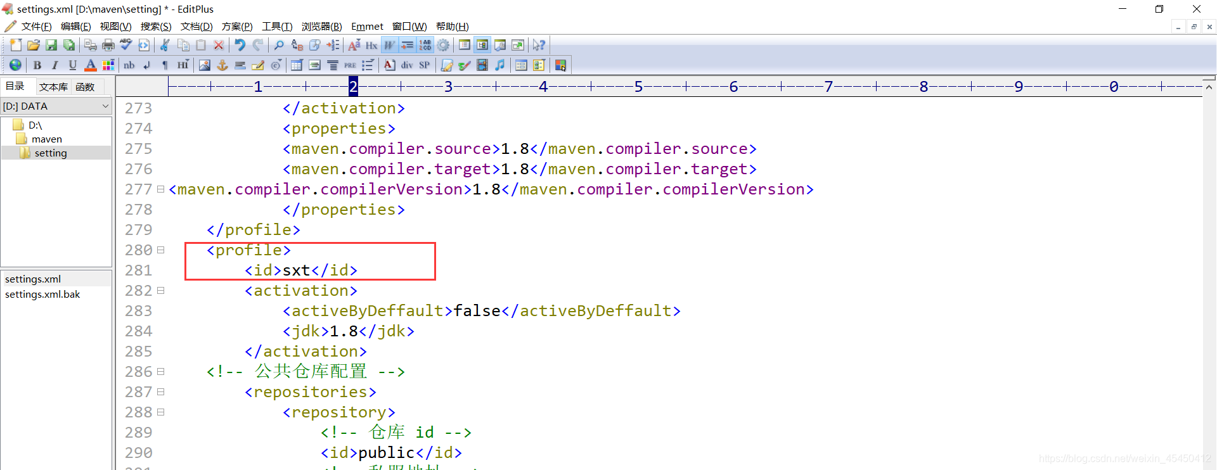Run the ABC spell check icon

coord(126,45)
